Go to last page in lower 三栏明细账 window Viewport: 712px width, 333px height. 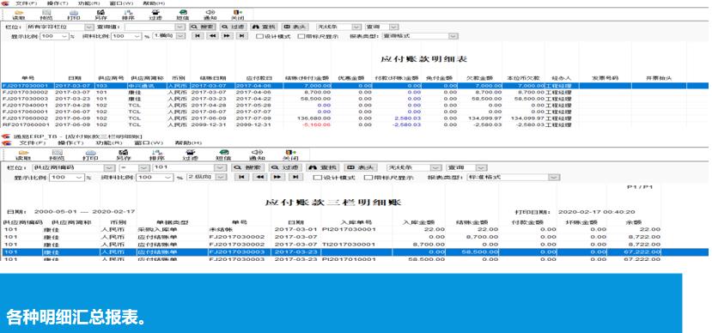[295, 177]
